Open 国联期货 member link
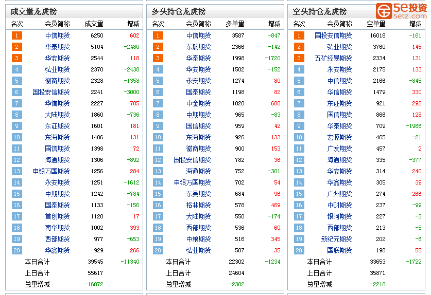The height and width of the screenshot is (295, 431). [339, 250]
